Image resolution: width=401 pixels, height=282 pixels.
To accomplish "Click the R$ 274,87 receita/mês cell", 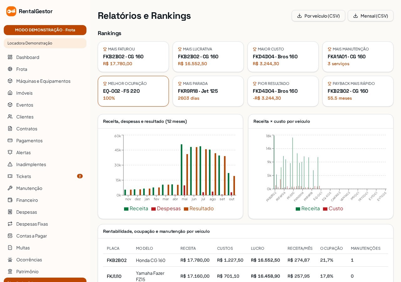I will pyautogui.click(x=299, y=260).
